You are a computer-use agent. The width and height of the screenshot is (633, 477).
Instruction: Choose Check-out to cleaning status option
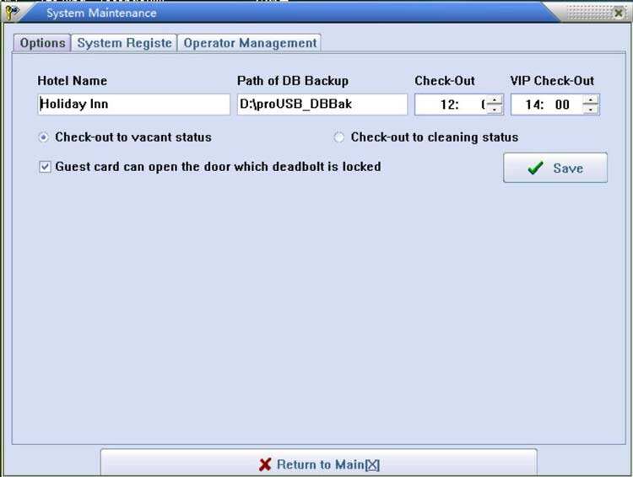339,137
